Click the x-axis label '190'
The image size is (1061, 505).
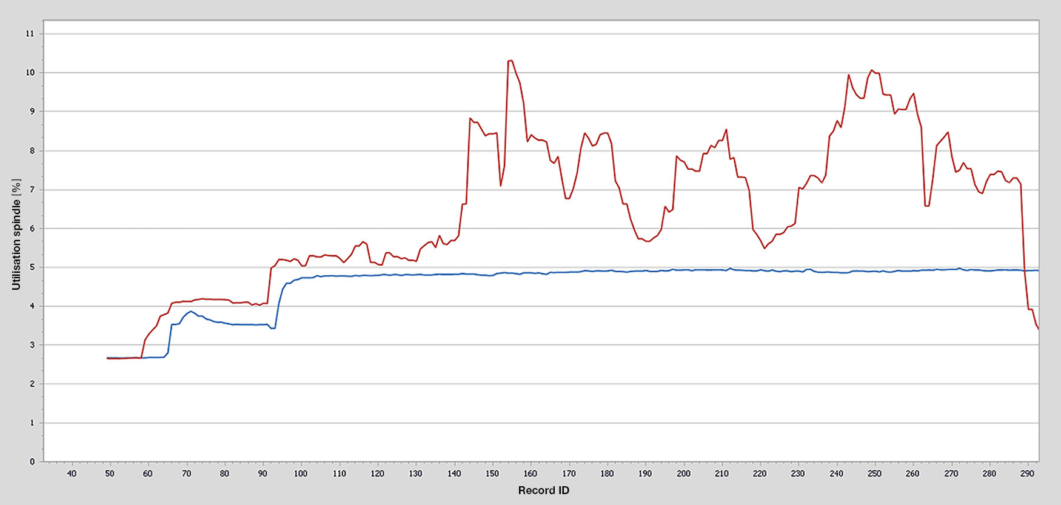[x=645, y=473]
